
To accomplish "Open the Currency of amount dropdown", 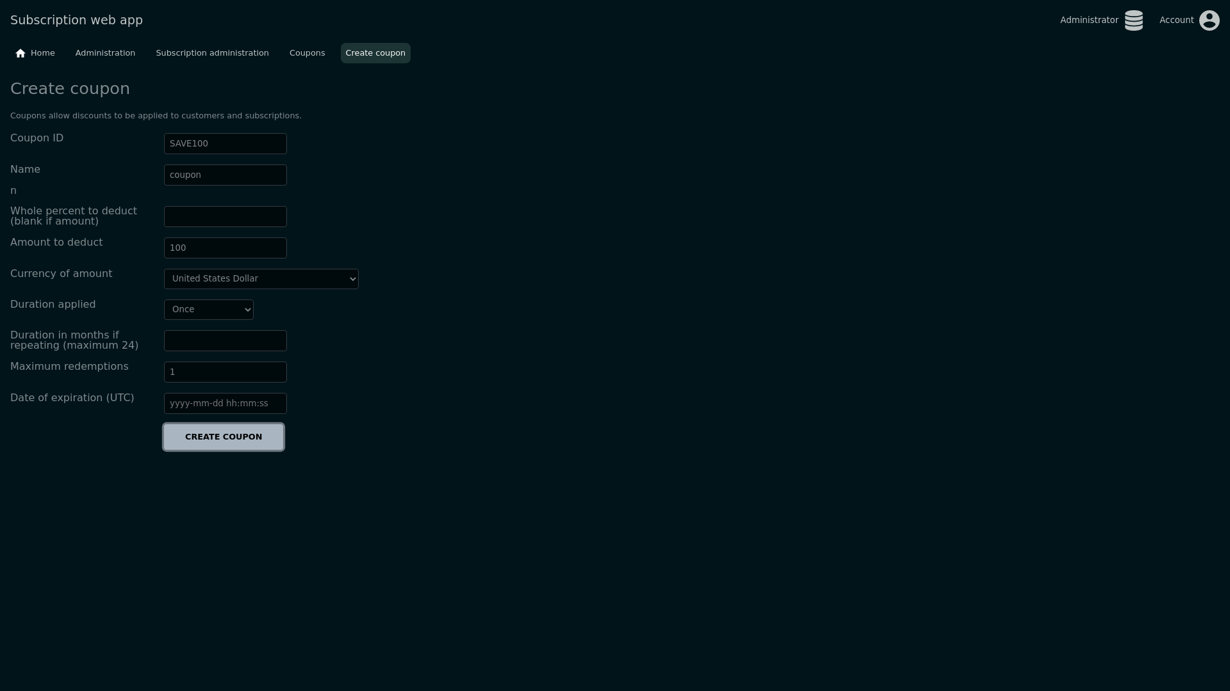I will [261, 279].
